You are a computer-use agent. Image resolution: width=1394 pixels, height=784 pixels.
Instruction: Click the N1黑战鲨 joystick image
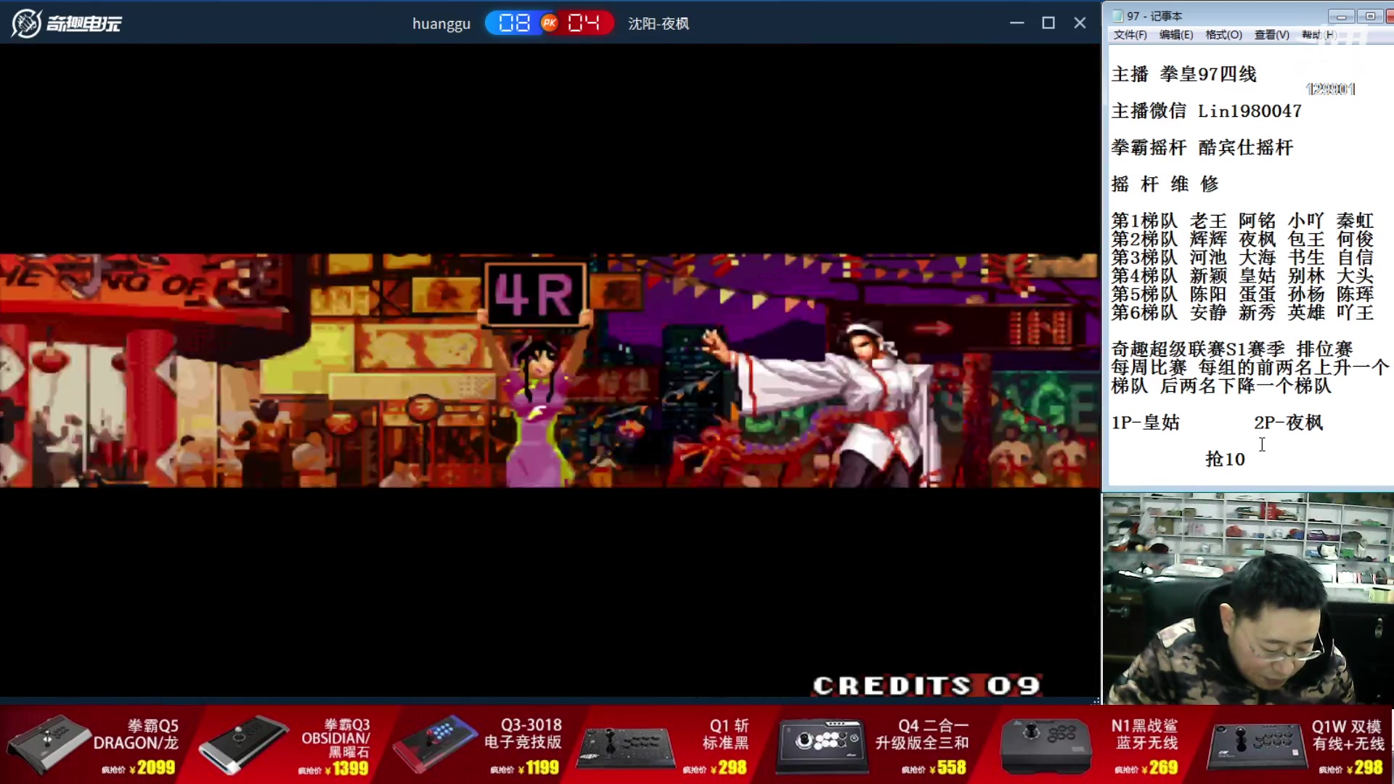[1046, 746]
